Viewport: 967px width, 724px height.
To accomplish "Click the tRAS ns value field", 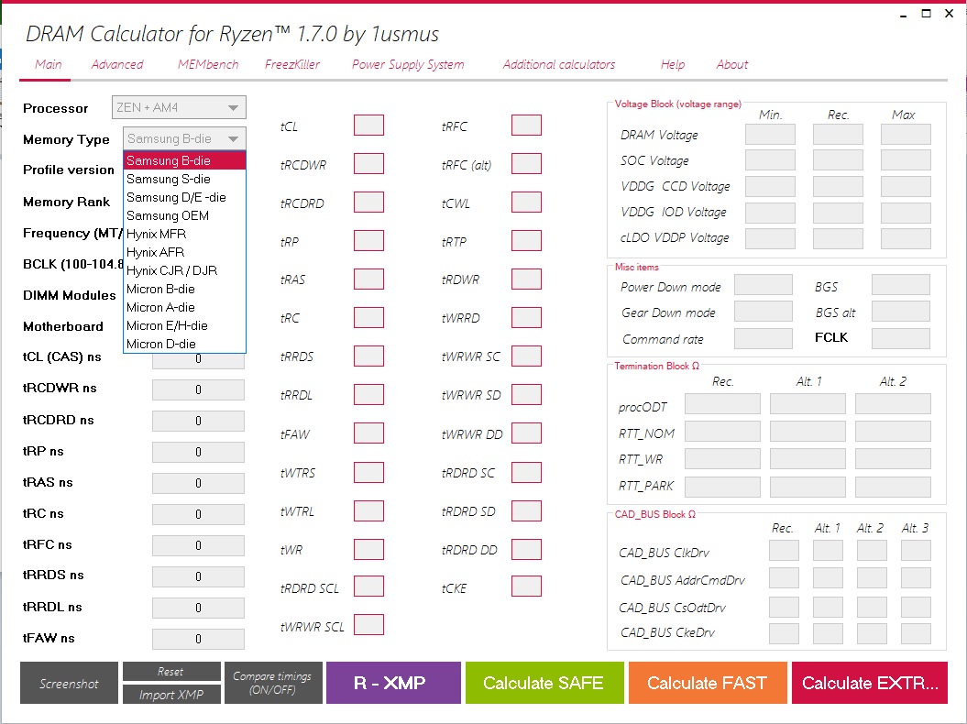I will click(198, 483).
